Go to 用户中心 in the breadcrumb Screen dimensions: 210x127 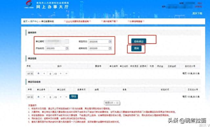[x=34, y=21]
